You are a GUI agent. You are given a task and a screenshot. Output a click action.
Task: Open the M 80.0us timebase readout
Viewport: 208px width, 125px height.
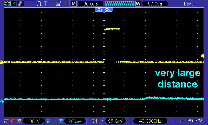point(89,4)
